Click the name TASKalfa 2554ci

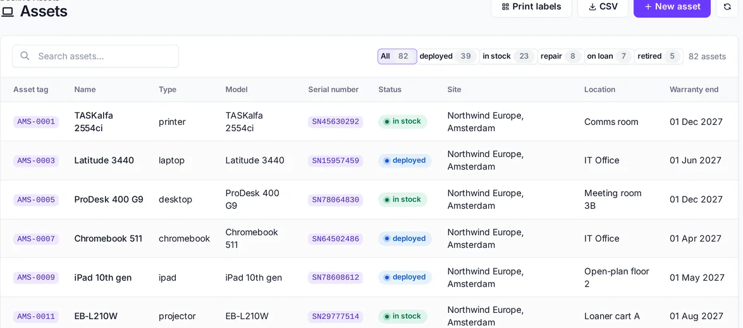click(x=94, y=122)
